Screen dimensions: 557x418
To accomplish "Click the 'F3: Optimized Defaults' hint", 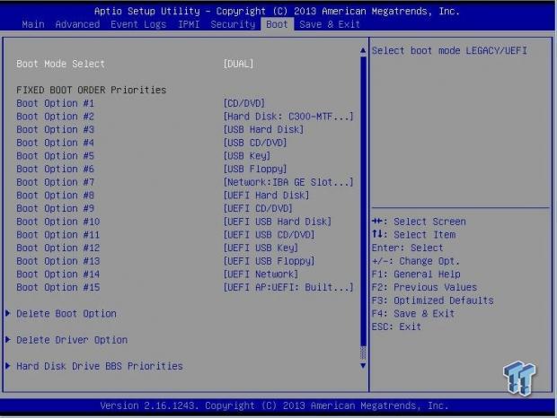I will (433, 300).
